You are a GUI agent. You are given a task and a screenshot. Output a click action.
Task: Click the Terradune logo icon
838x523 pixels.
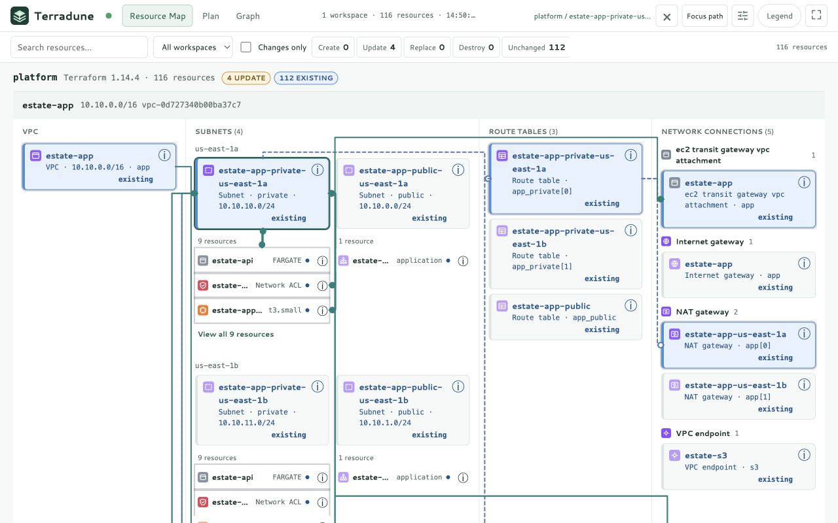tap(20, 16)
